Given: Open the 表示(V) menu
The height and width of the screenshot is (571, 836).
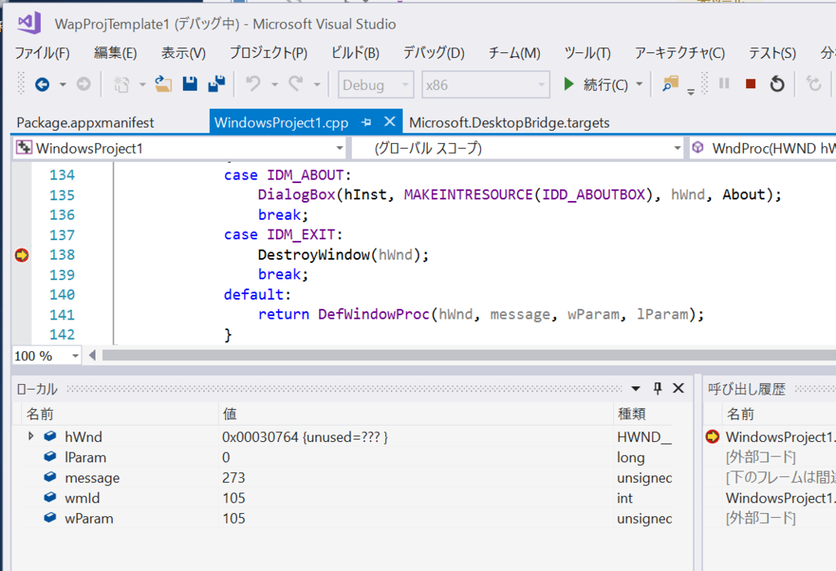Looking at the screenshot, I should tap(184, 53).
